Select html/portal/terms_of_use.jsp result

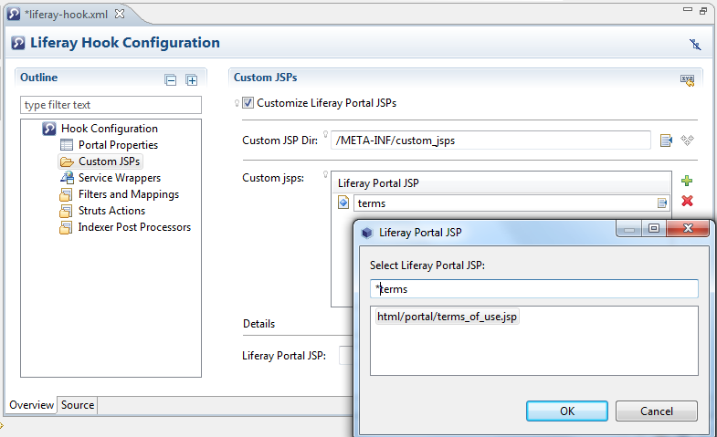448,317
